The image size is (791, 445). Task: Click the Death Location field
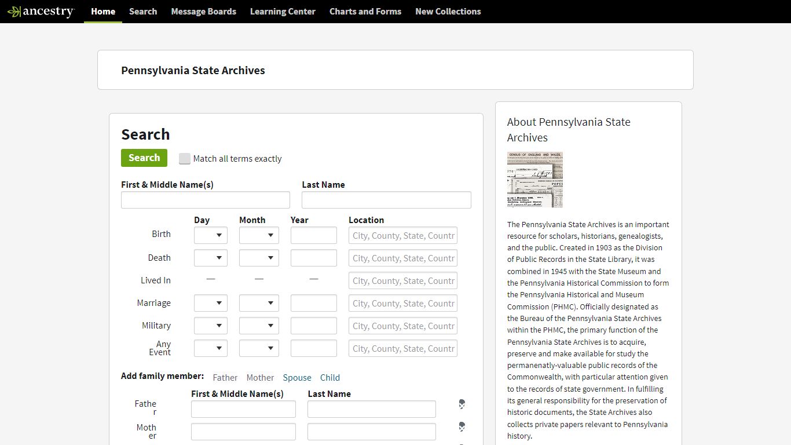(403, 258)
